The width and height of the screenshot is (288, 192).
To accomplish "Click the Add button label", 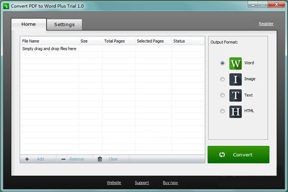I will tap(40, 159).
